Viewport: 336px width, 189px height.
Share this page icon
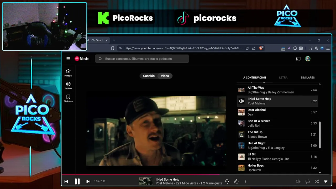(254, 48)
